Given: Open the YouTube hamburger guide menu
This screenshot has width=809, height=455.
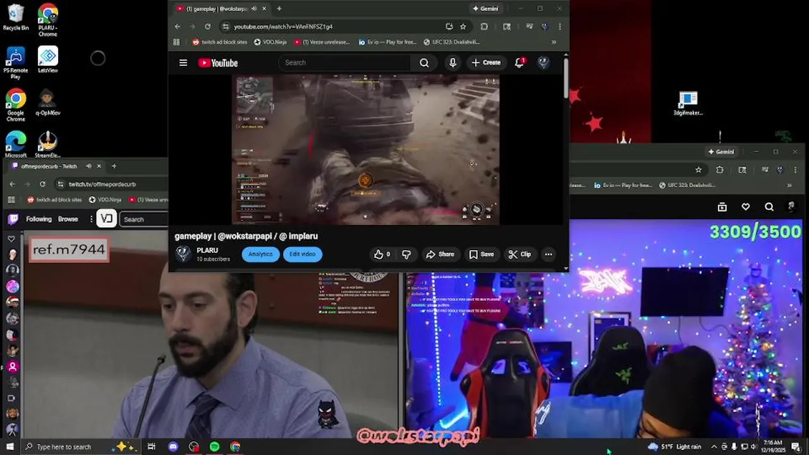Looking at the screenshot, I should tap(183, 63).
